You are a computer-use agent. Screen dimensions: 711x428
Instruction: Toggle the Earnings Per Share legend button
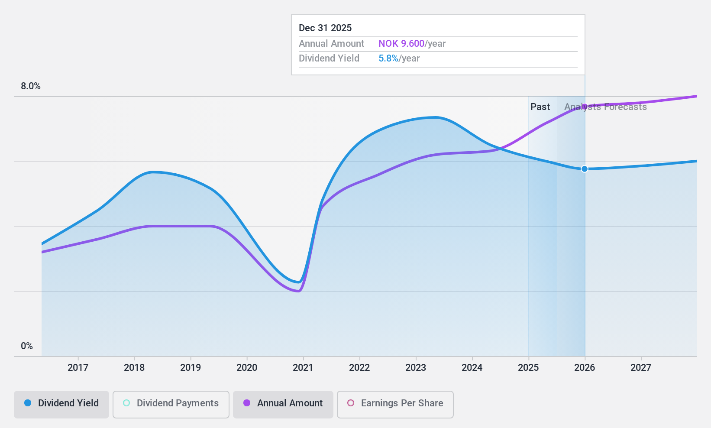pos(395,405)
